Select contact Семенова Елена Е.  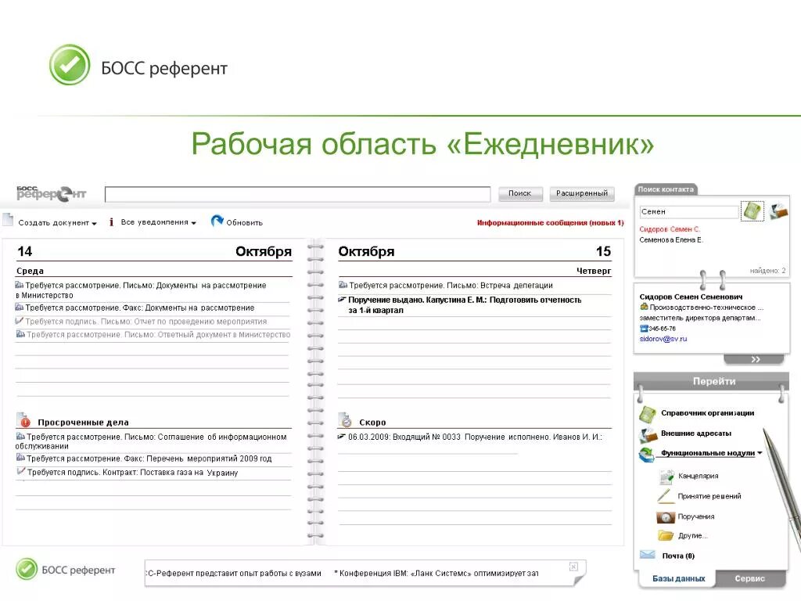(x=670, y=239)
